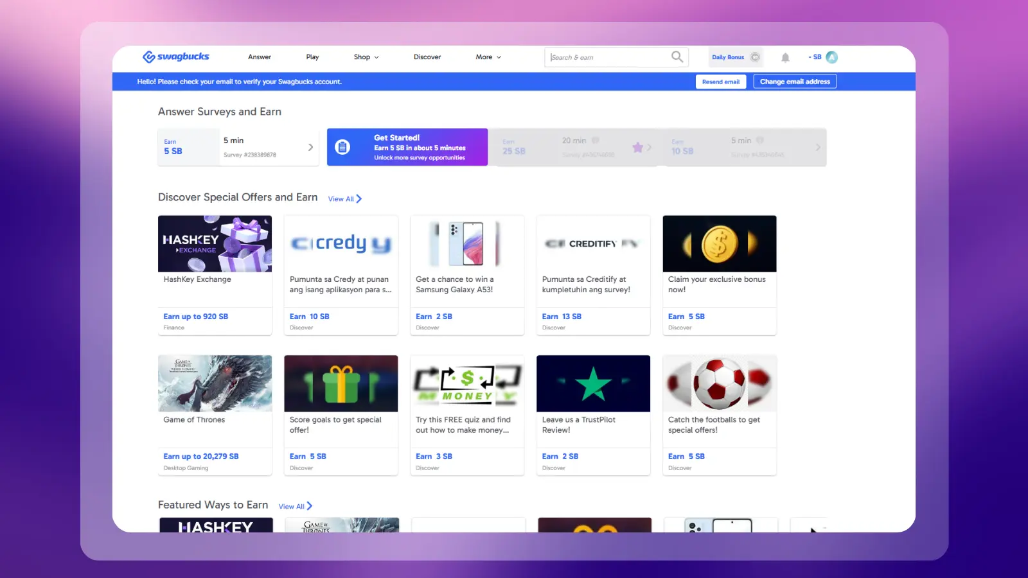Viewport: 1028px width, 578px height.
Task: Click the clipboard icon in Get Started banner
Action: coord(343,147)
